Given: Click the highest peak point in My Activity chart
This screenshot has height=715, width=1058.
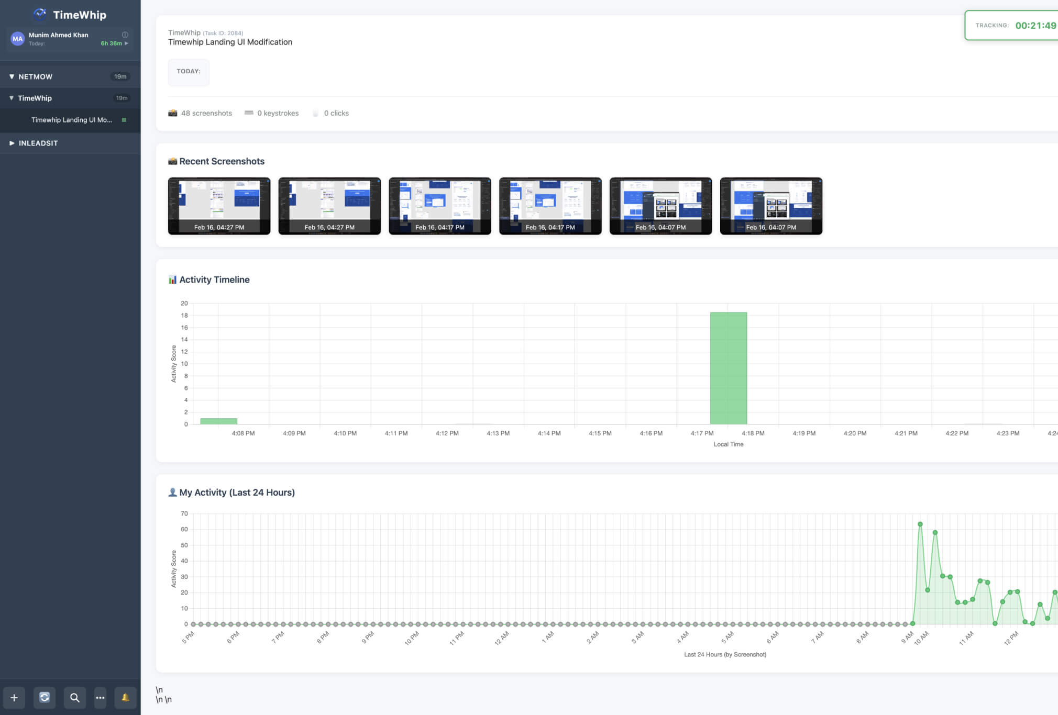Looking at the screenshot, I should 920,524.
